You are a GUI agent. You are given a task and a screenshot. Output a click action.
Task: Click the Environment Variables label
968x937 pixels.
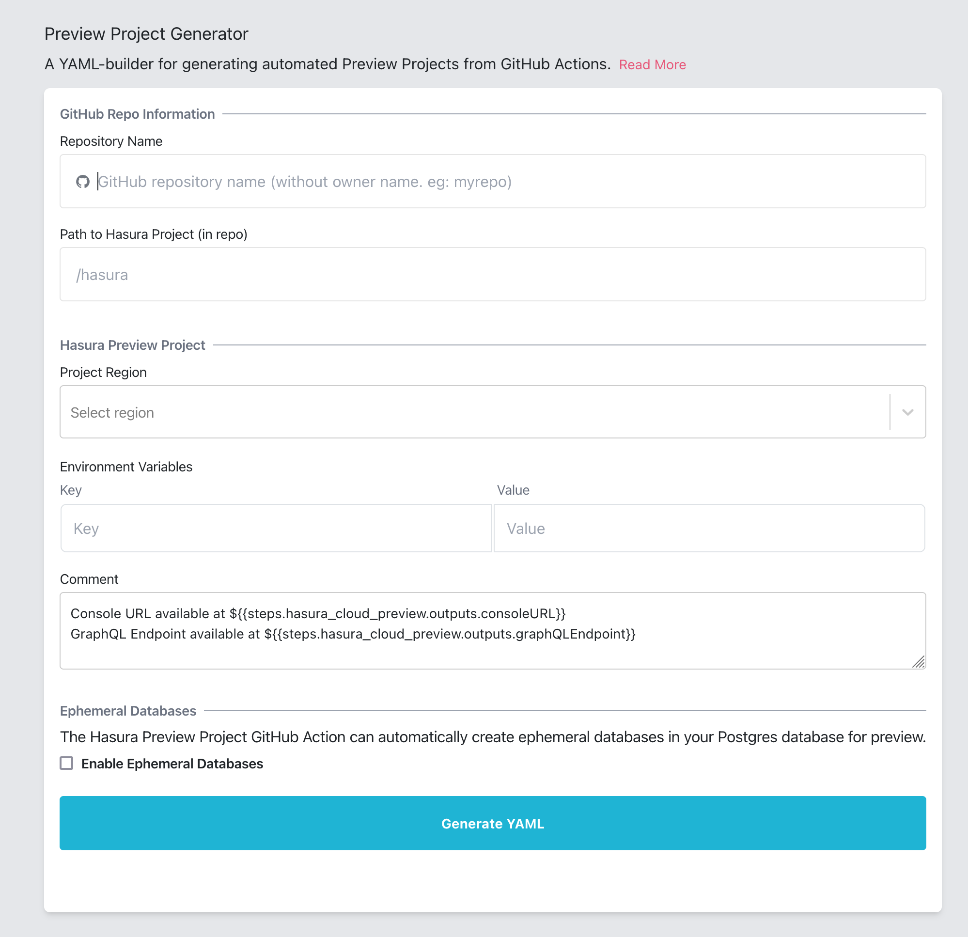(x=126, y=466)
